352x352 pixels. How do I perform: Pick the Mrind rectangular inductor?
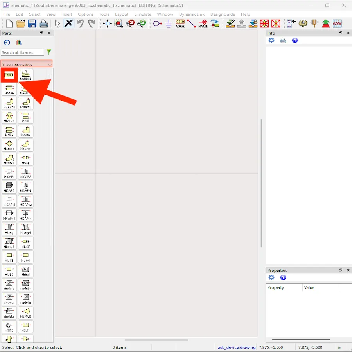click(x=25, y=271)
